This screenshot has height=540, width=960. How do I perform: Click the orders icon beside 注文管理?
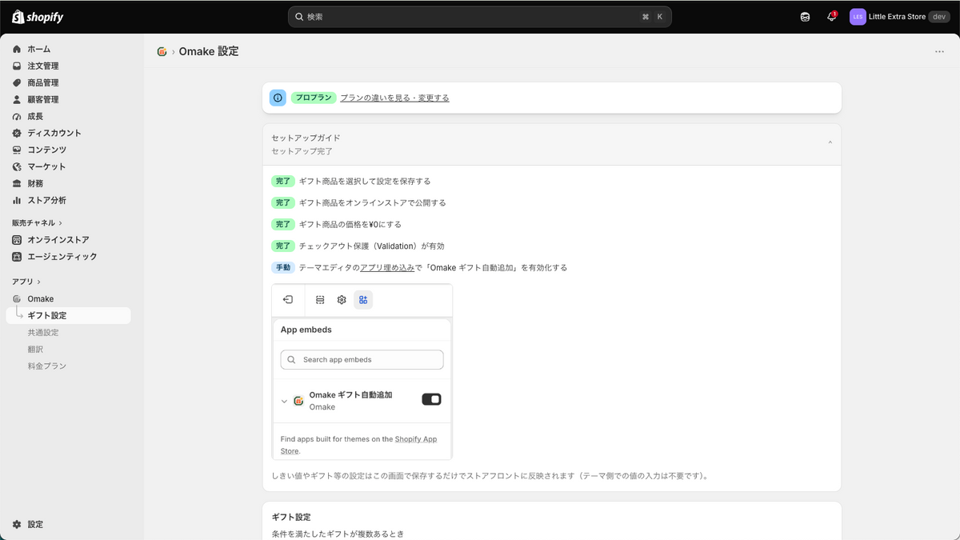pos(17,66)
